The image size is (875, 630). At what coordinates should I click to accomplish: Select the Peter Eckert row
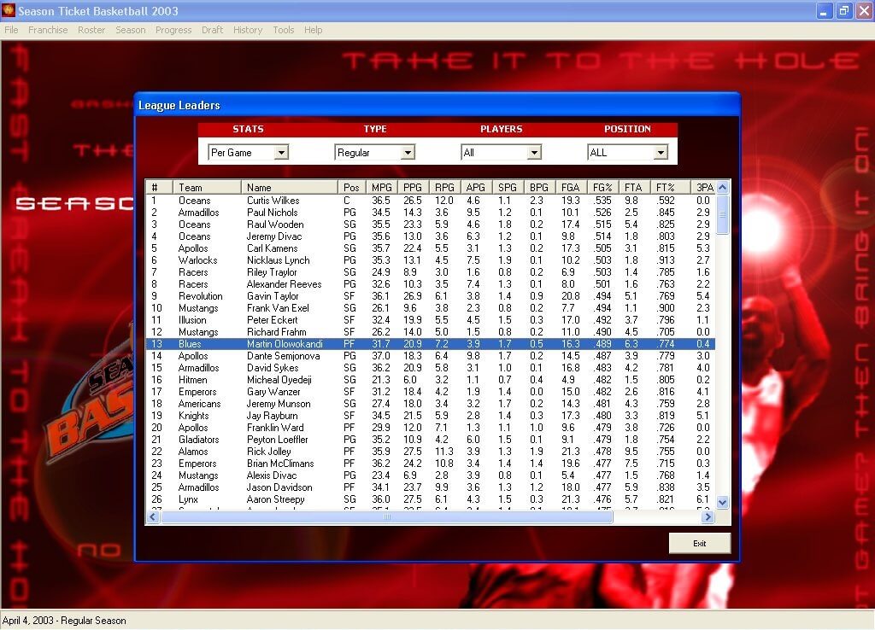tap(431, 320)
